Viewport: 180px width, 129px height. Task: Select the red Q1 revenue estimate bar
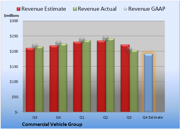click(78, 77)
